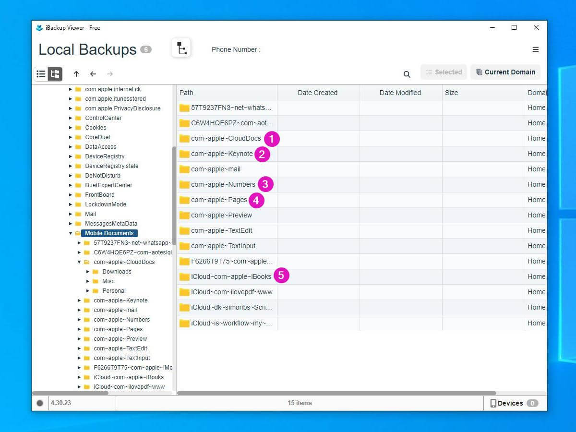Open the Devices panel
The width and height of the screenshot is (576, 432).
[x=514, y=403]
